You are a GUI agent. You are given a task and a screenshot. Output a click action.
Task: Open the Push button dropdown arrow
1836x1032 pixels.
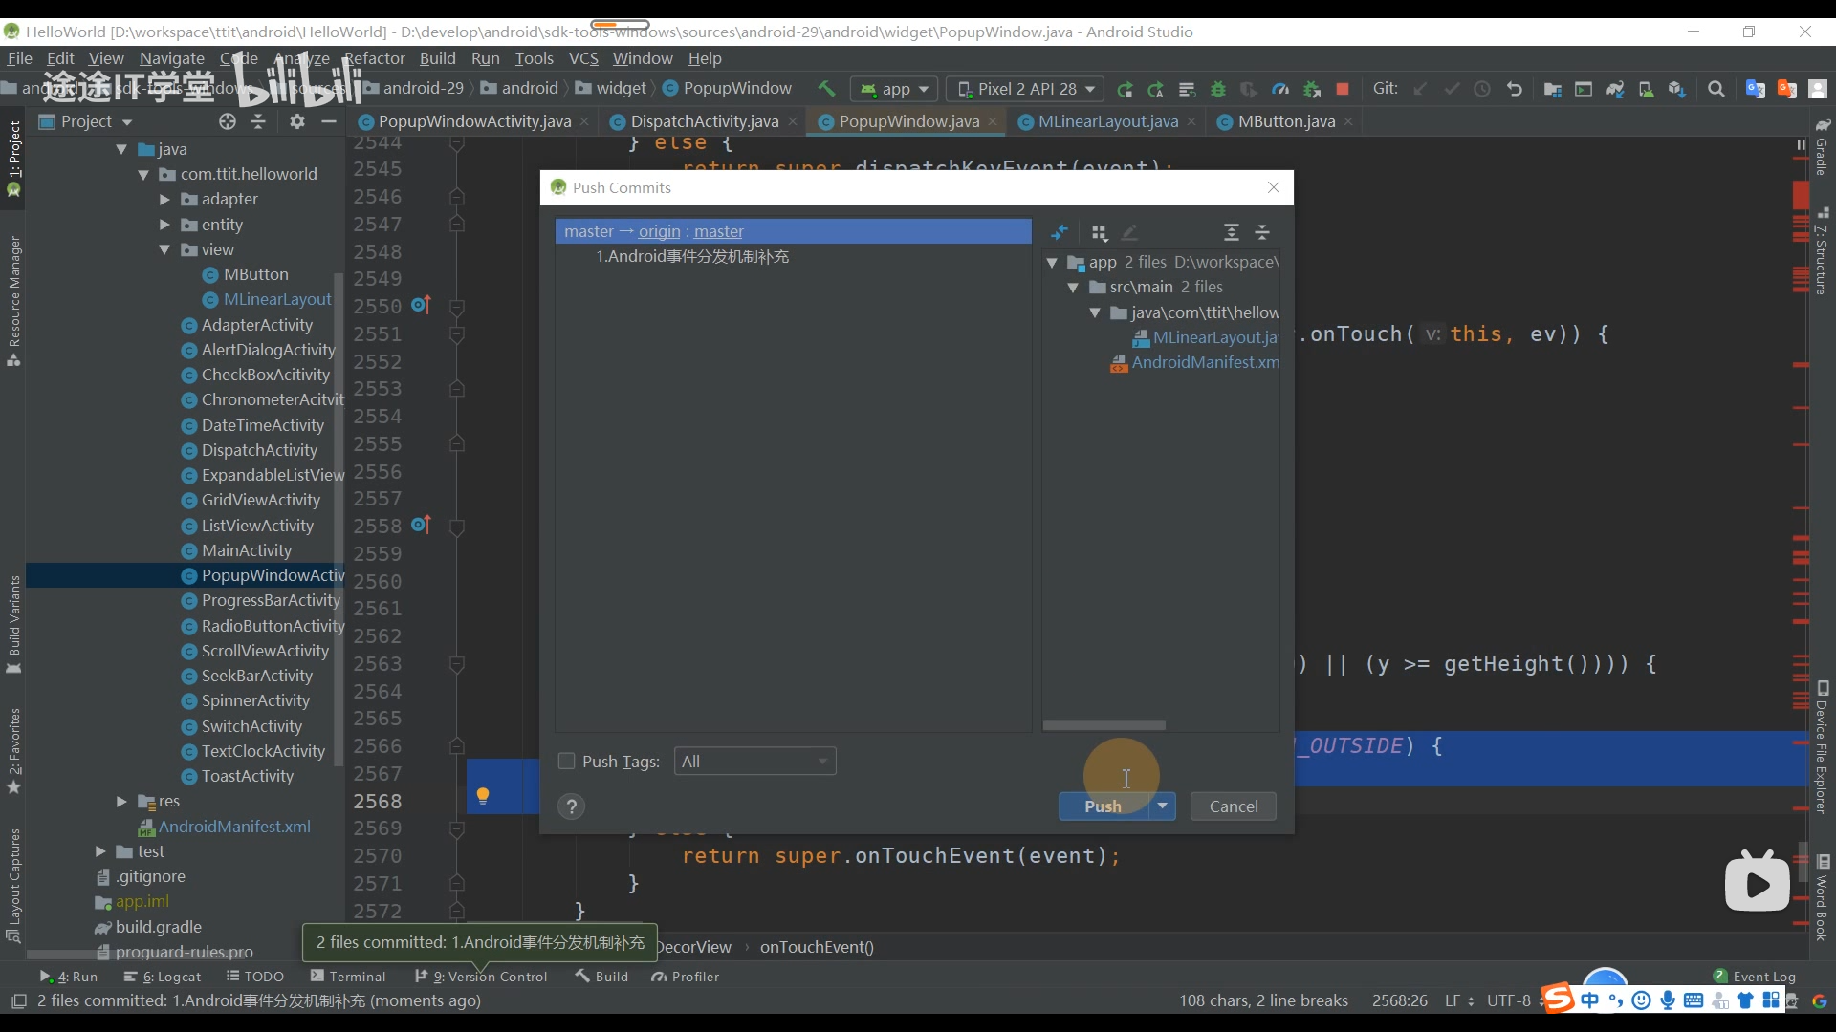point(1162,806)
